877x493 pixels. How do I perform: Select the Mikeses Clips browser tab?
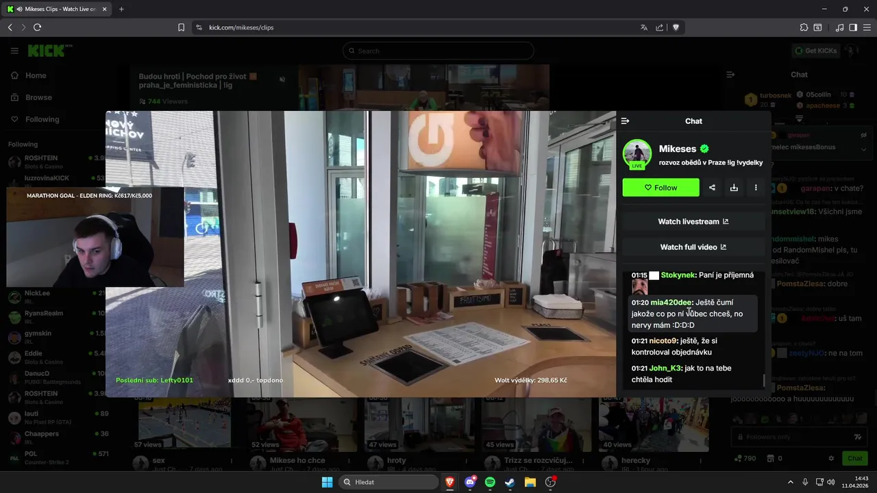pos(57,9)
